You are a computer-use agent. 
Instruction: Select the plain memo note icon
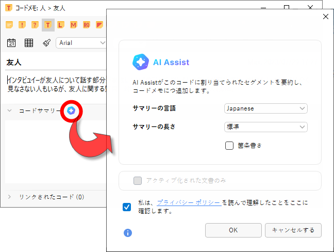click(9, 25)
